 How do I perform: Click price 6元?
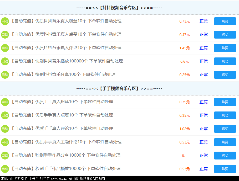click(185, 156)
